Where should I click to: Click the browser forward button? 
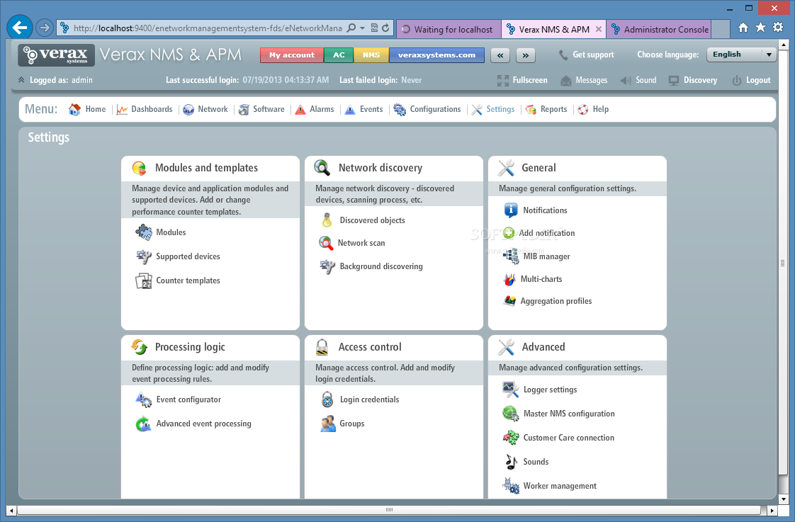pos(45,28)
